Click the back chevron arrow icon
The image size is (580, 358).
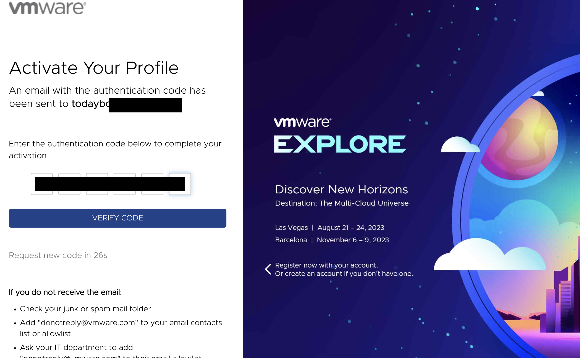click(269, 269)
